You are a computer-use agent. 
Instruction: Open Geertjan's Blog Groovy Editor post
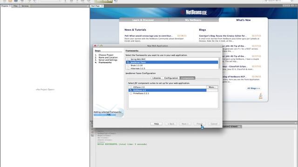(223, 36)
